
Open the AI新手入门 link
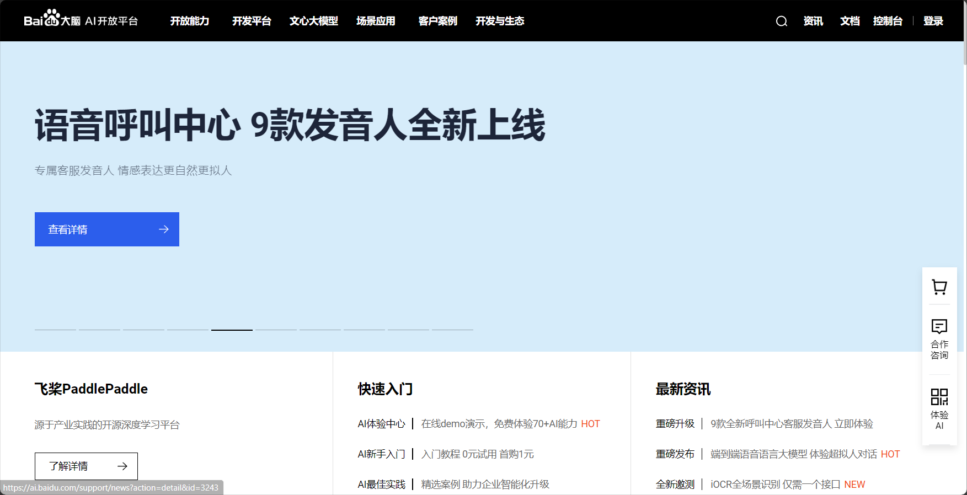(381, 454)
